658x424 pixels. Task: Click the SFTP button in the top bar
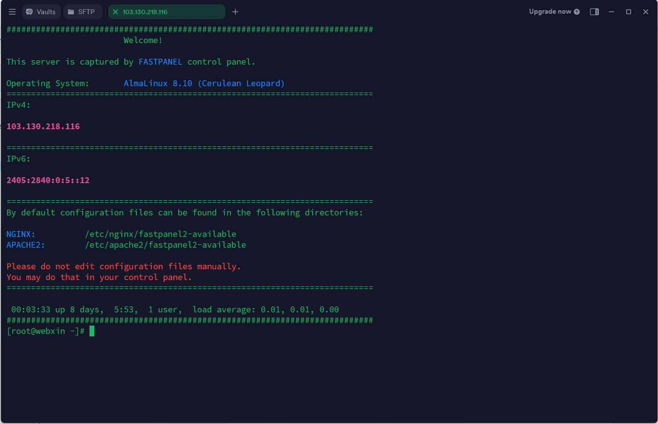[83, 12]
